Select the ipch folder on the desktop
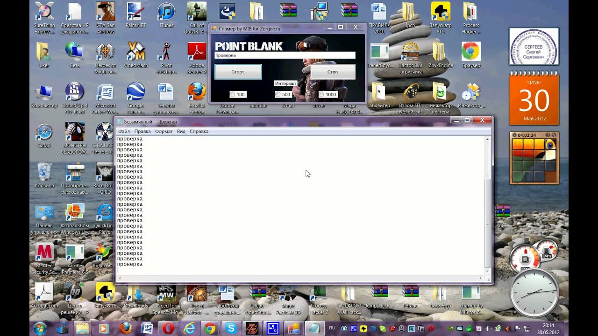This screenshot has width=598, height=336. point(410,15)
